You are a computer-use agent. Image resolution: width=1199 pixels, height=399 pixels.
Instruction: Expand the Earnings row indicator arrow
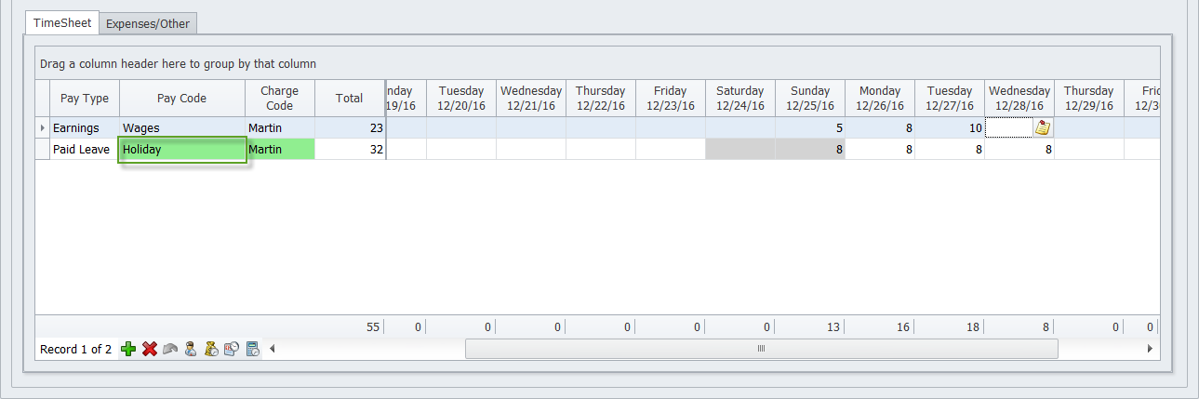(x=42, y=127)
